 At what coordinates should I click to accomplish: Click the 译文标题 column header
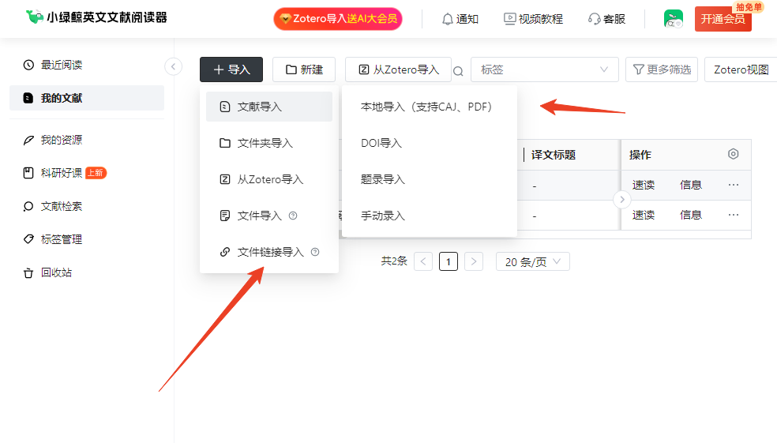point(553,155)
